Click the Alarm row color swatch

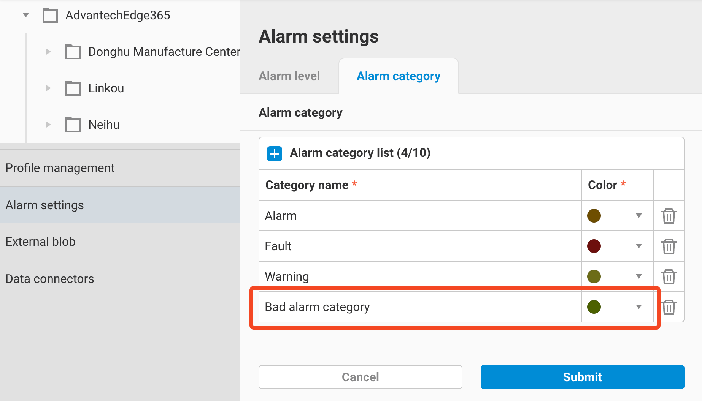[x=594, y=216]
